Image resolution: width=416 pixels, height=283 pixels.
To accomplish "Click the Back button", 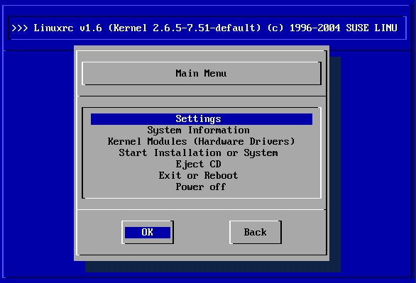I will [256, 233].
